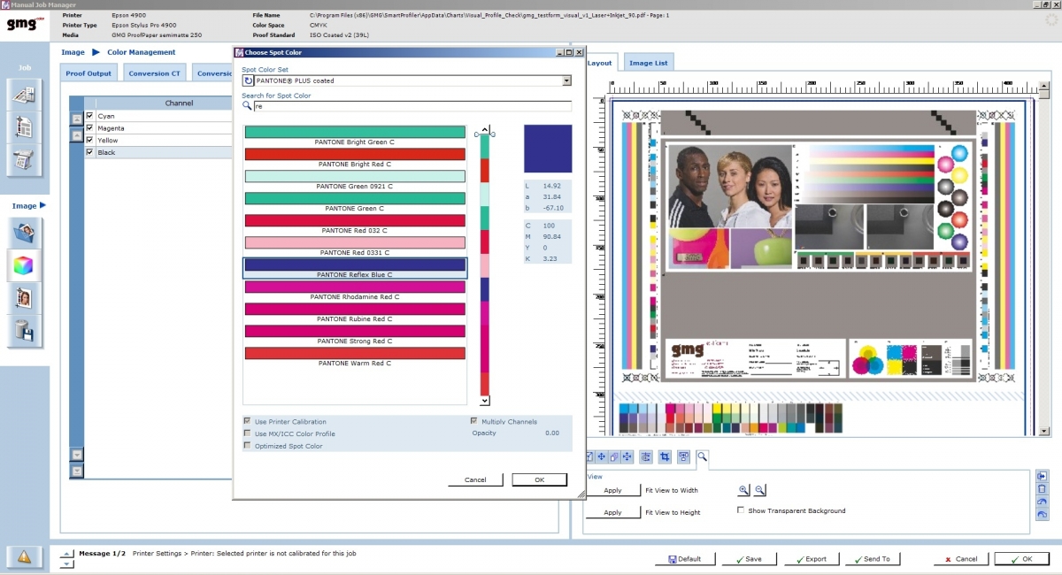
Task: Click Cancel in Choose Spot Color dialog
Action: [475, 479]
